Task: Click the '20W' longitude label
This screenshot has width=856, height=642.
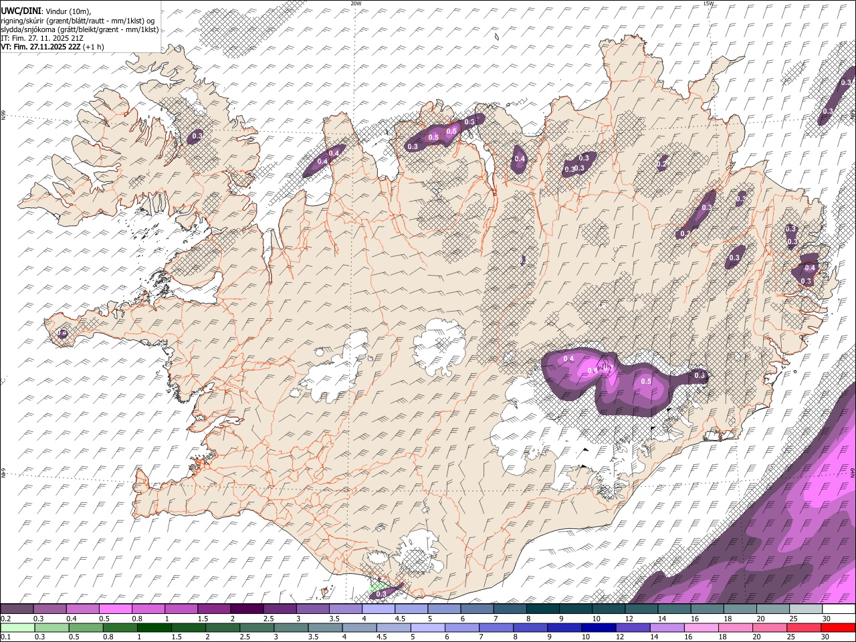Action: 356,3
